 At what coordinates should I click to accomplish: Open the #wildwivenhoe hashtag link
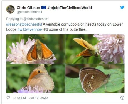29,29
